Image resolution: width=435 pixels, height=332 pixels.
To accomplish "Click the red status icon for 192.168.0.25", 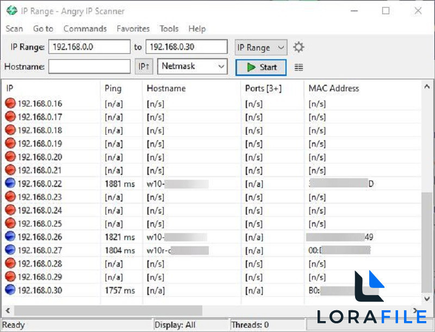I will 10,223.
